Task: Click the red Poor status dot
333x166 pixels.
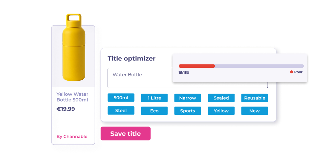Action: tap(291, 72)
